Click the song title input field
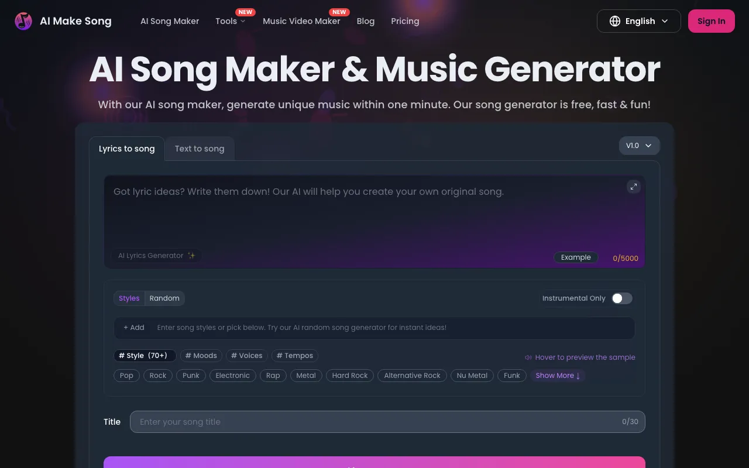 [374, 422]
